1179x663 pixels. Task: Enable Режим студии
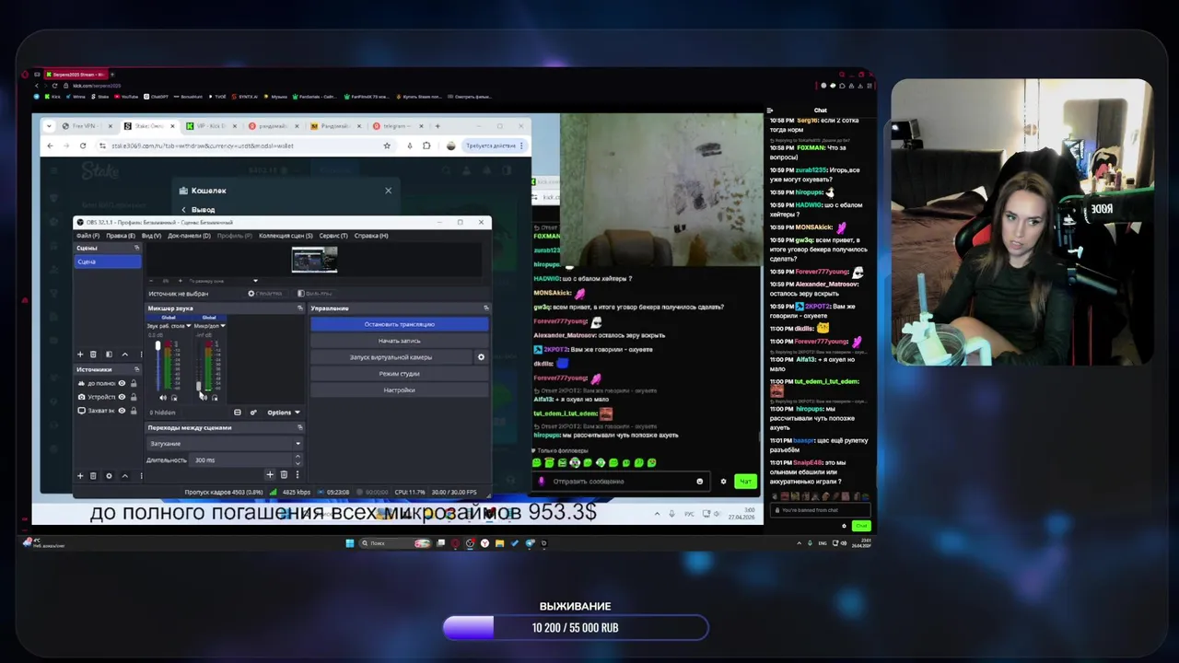[400, 374]
